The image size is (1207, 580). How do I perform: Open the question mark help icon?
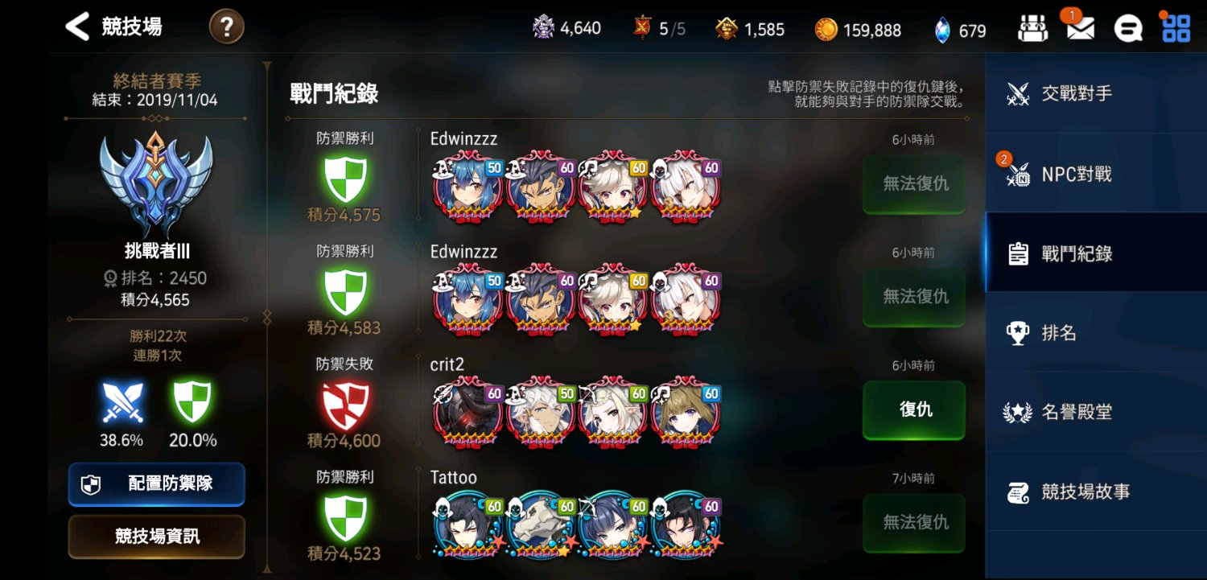tap(227, 27)
